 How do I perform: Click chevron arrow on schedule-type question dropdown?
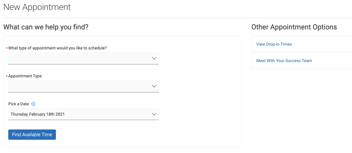(154, 58)
